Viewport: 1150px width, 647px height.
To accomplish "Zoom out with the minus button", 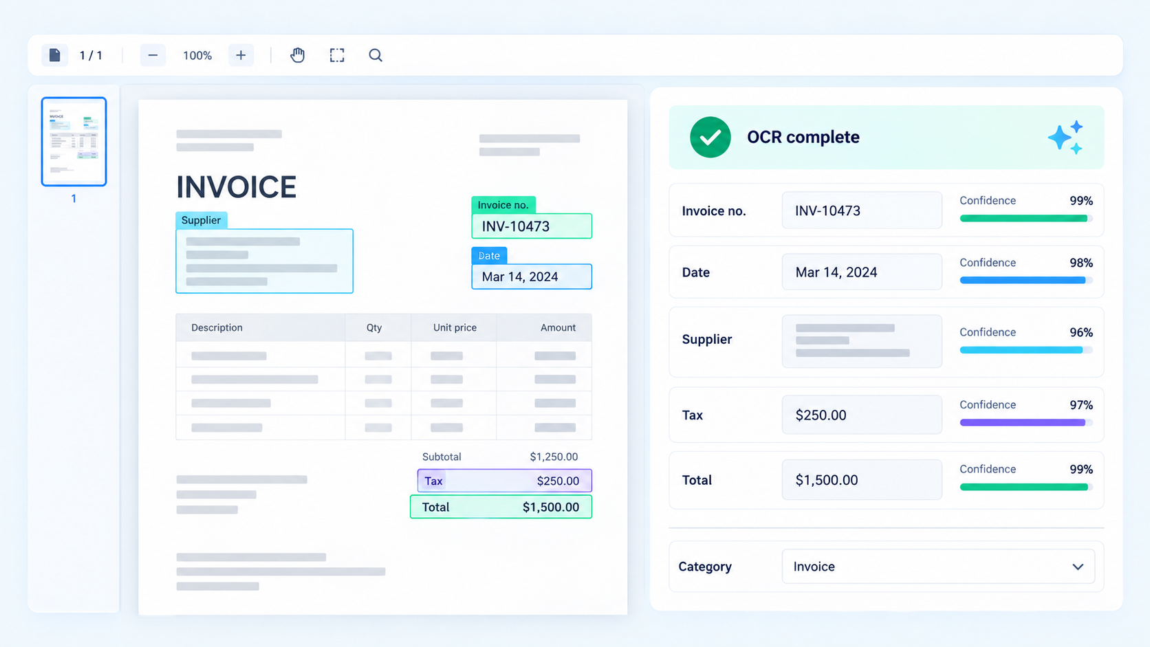I will [x=153, y=55].
